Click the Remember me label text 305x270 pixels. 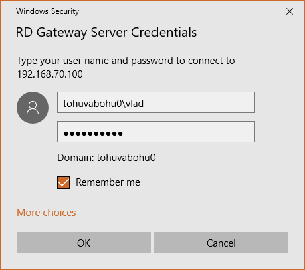pos(108,182)
